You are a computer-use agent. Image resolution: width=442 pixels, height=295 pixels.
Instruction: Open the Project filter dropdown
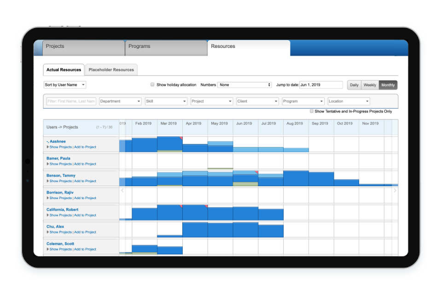pos(211,101)
